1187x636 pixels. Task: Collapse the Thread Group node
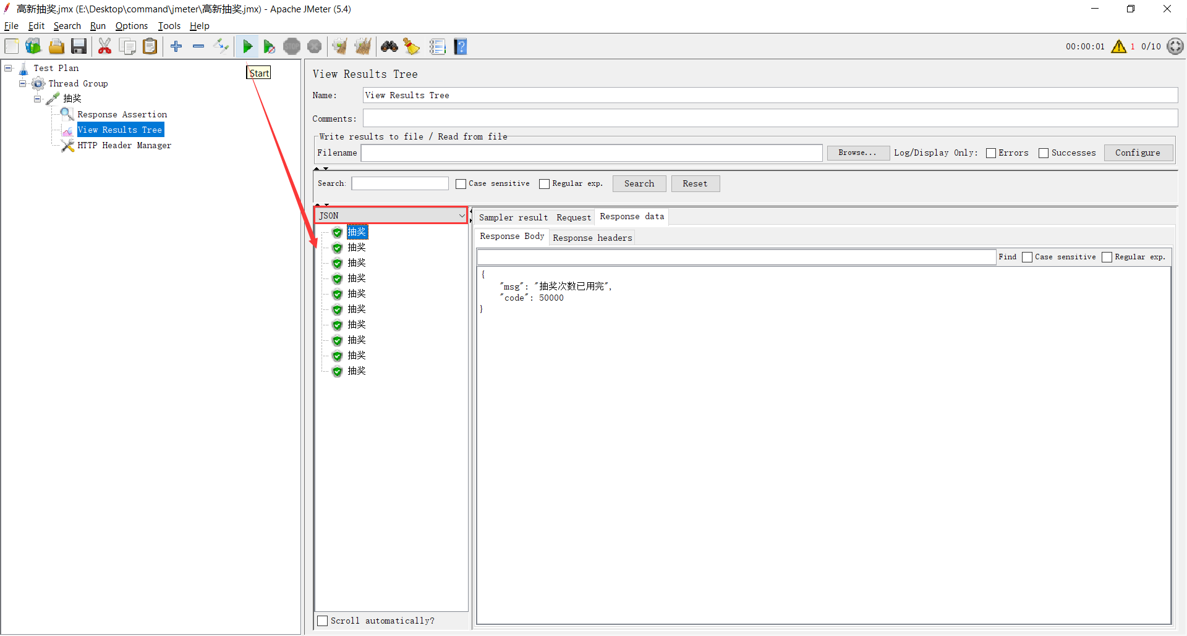tap(23, 83)
